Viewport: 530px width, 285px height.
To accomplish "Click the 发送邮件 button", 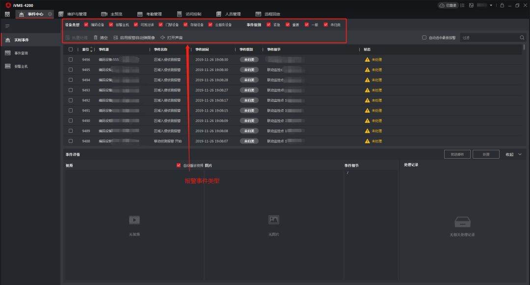I will 457,154.
